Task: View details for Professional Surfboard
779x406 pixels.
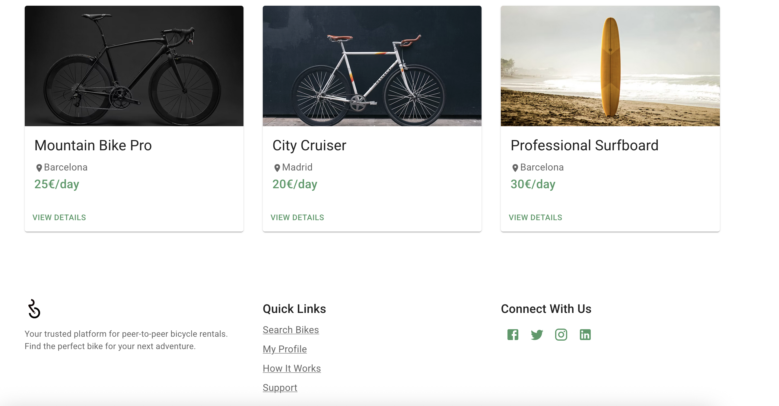Action: (535, 217)
